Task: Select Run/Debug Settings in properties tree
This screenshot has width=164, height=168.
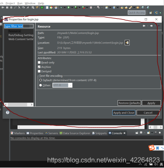Action: pos(21,35)
